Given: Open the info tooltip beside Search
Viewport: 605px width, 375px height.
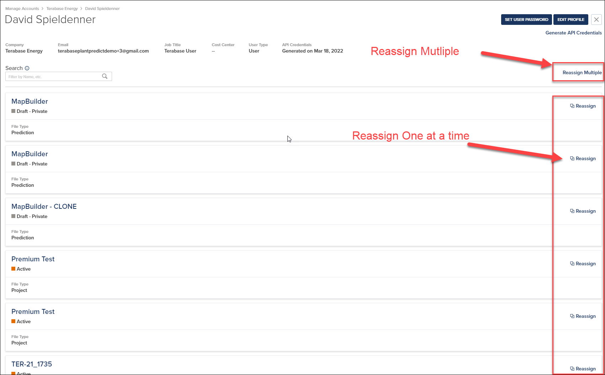Looking at the screenshot, I should click(27, 68).
